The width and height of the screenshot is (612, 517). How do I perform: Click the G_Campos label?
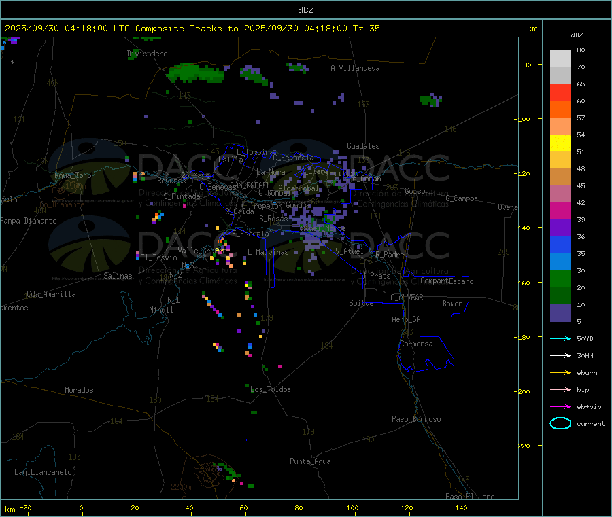(462, 198)
